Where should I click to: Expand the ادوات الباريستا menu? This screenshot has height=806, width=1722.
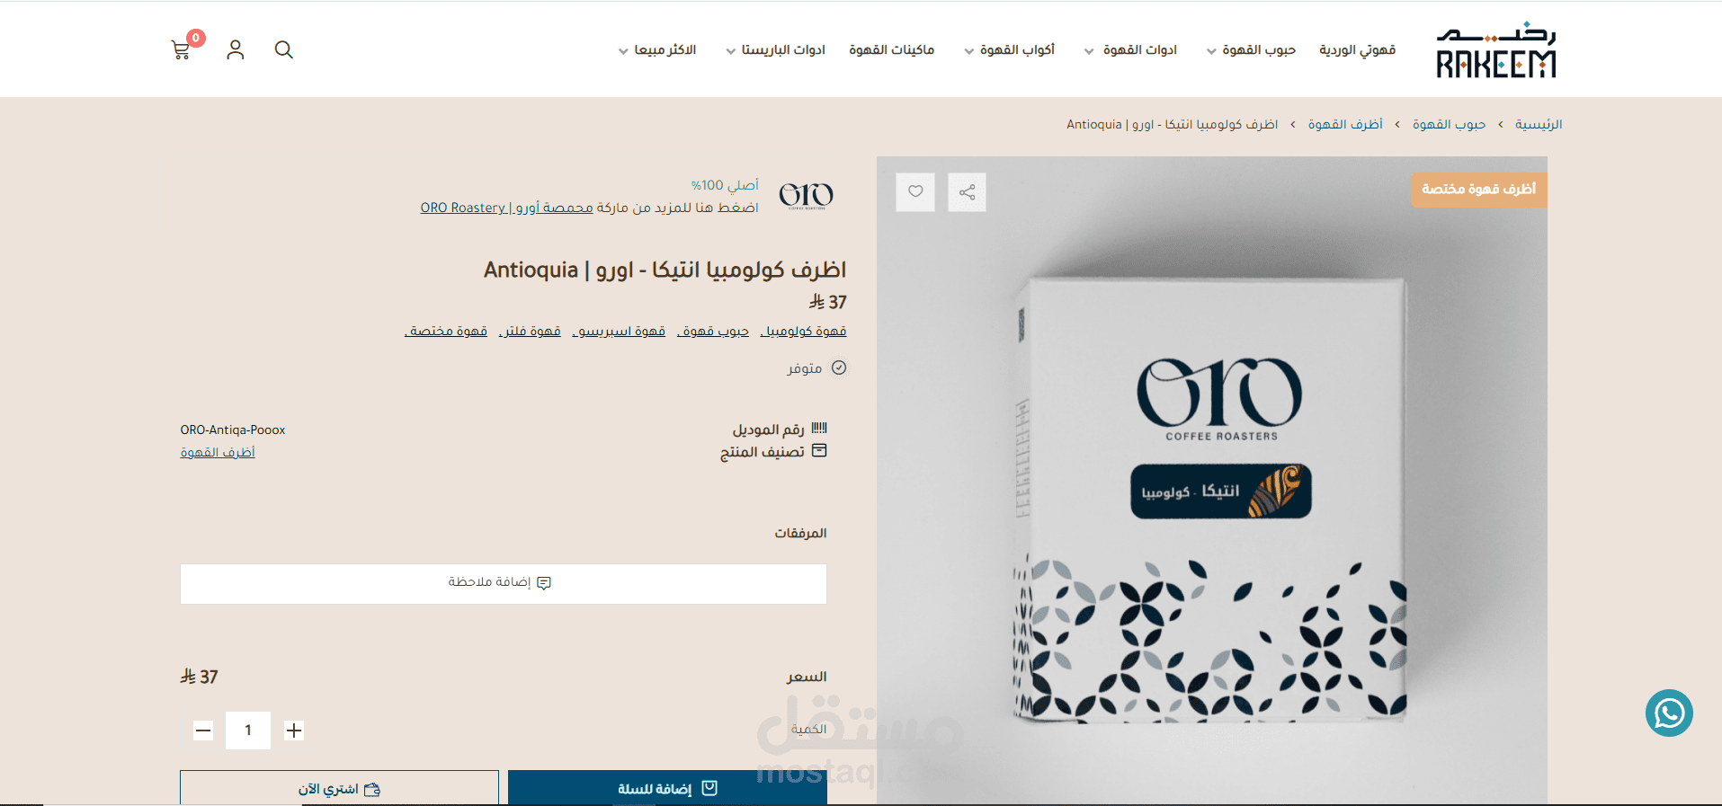(775, 50)
